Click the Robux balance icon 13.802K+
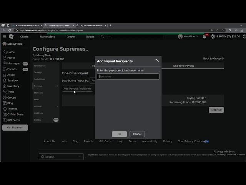This screenshot has width=246, height=185. [213, 37]
